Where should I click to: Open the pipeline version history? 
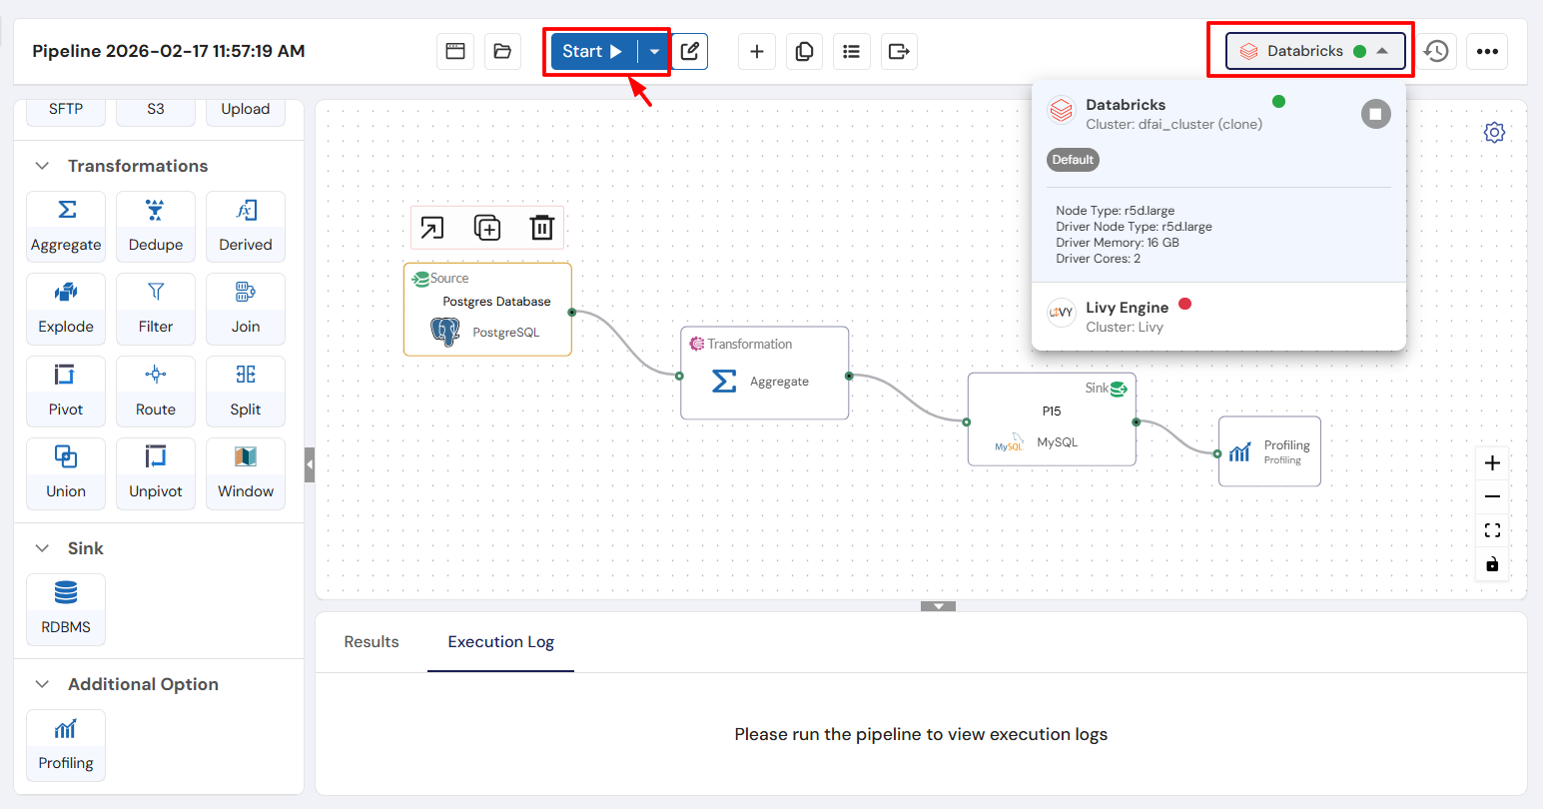pyautogui.click(x=1436, y=51)
